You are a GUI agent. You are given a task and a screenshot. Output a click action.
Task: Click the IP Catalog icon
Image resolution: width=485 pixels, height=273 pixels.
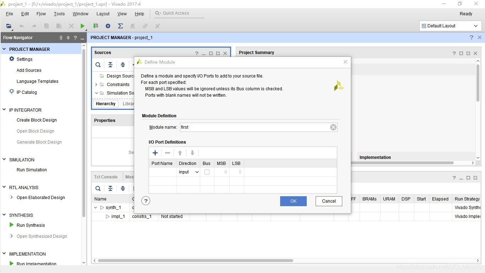12,92
